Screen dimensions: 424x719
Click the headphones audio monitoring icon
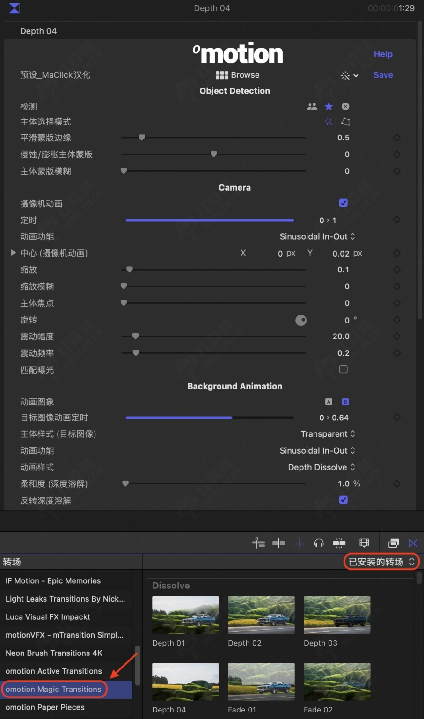[x=319, y=543]
